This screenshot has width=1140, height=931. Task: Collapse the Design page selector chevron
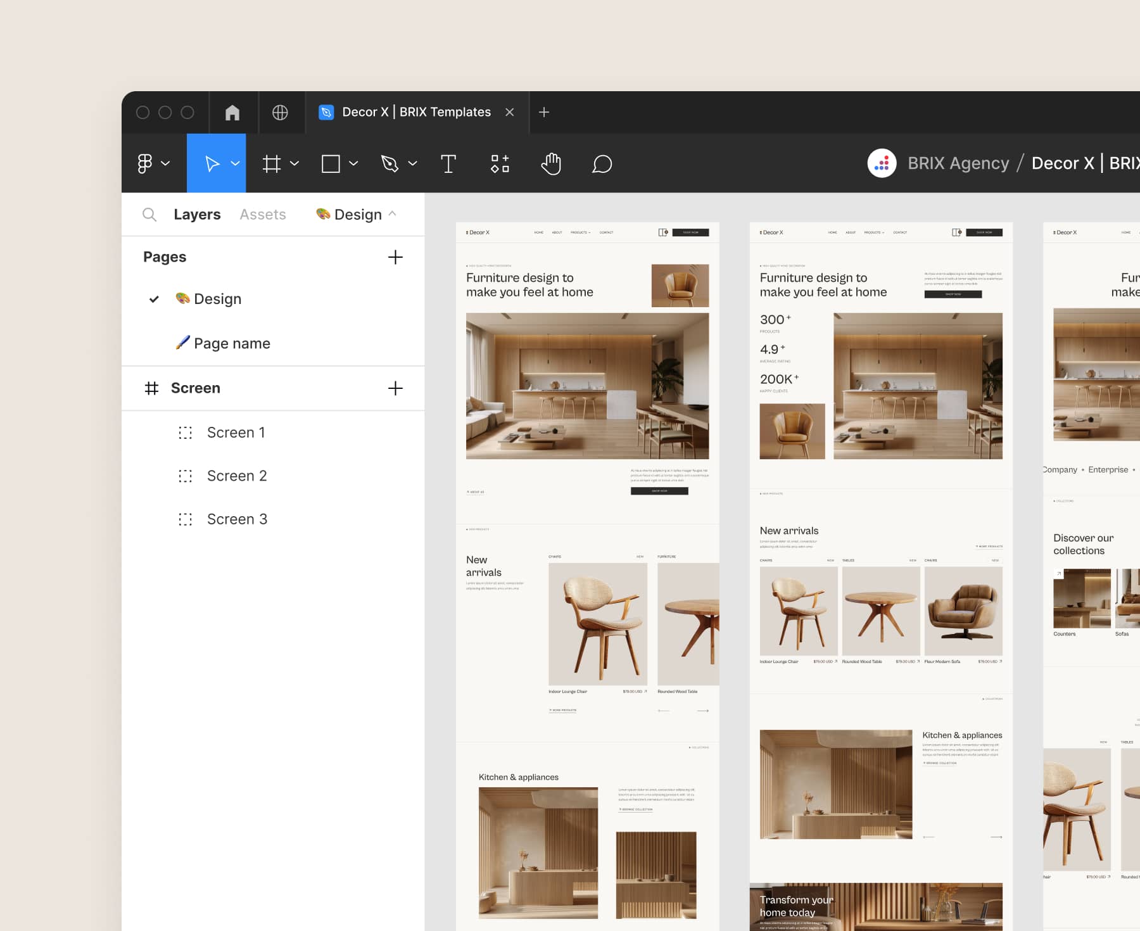tap(393, 214)
